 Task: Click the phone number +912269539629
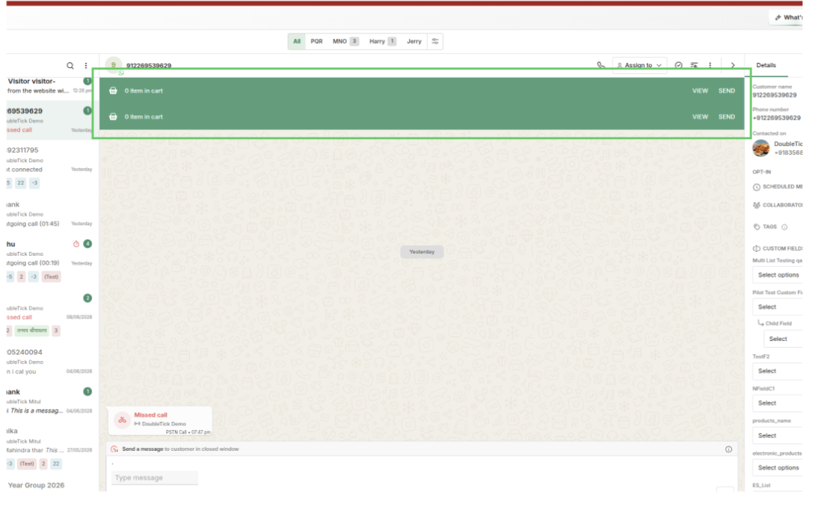[777, 118]
